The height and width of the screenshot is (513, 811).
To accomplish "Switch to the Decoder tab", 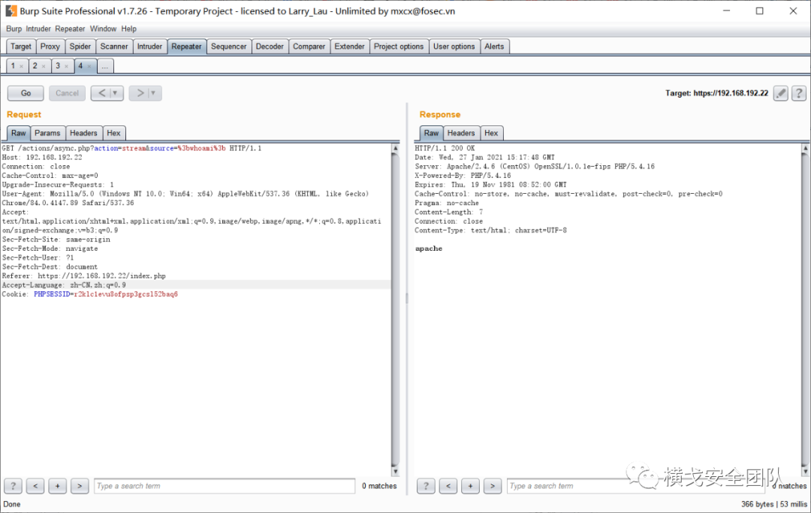I will 270,47.
